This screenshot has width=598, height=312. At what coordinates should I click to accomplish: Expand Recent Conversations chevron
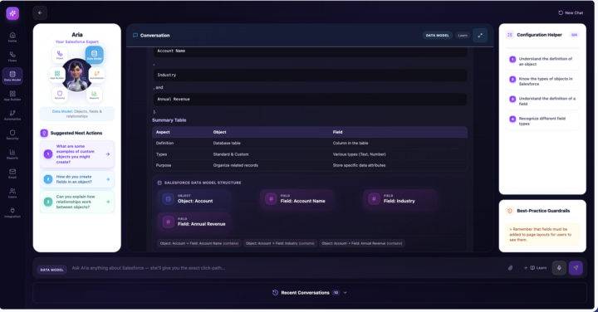pyautogui.click(x=346, y=293)
